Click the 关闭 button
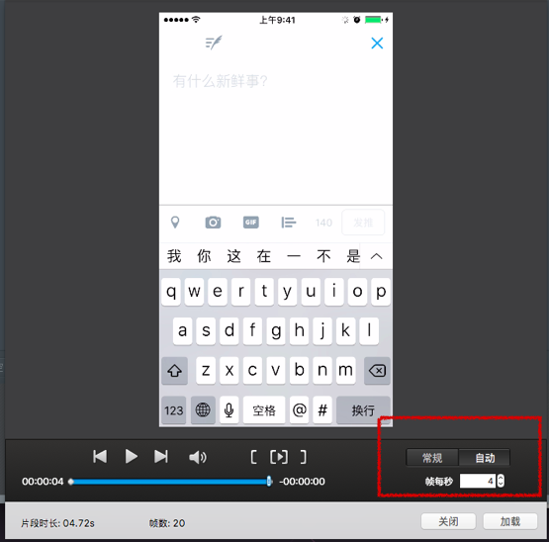 click(x=448, y=521)
